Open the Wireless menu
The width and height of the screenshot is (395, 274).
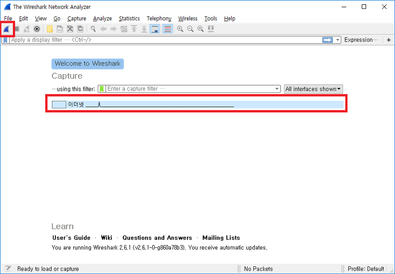[188, 18]
